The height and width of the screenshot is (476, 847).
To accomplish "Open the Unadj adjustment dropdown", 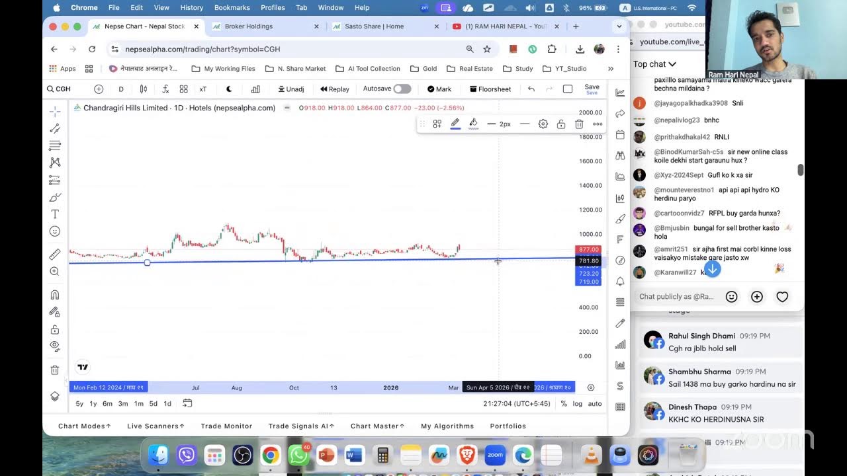I will (290, 89).
